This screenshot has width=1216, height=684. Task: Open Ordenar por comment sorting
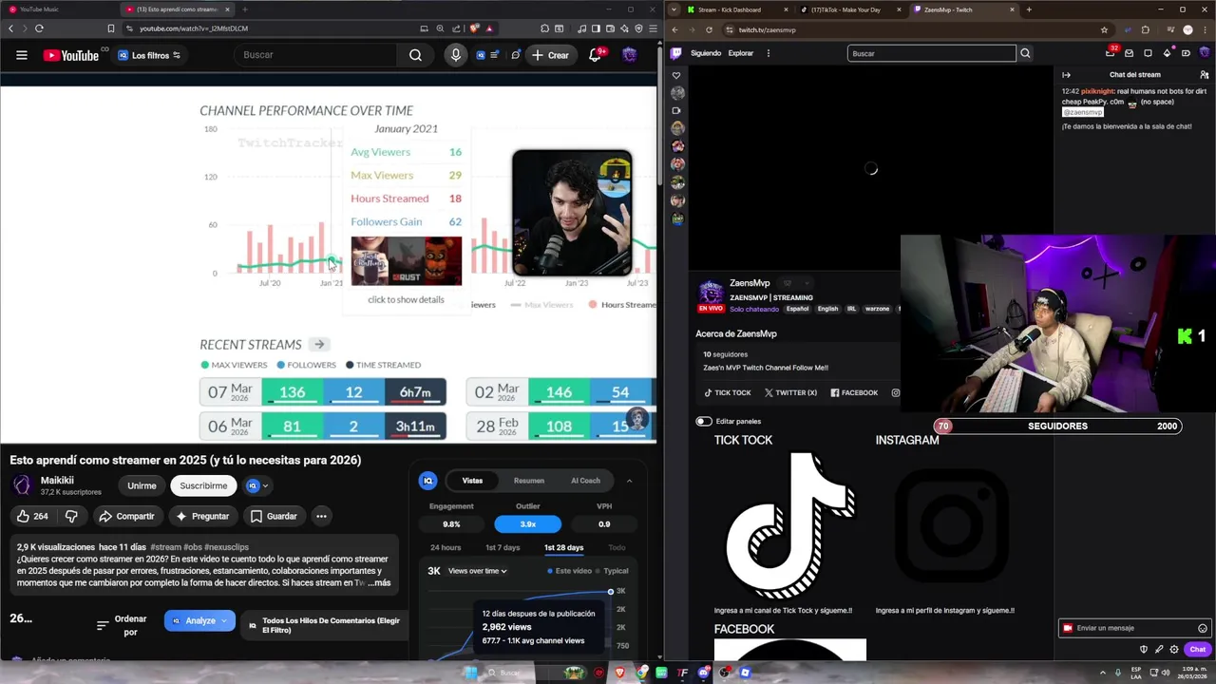pos(122,625)
